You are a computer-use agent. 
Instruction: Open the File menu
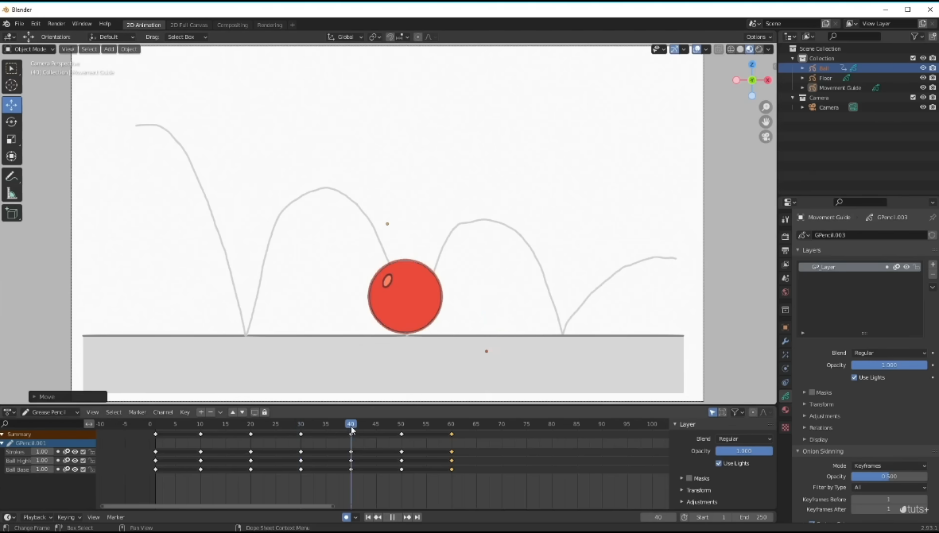pos(19,24)
